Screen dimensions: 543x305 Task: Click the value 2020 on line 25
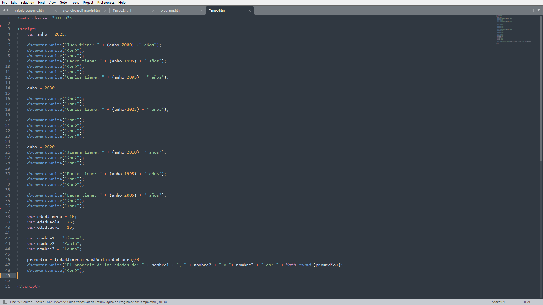pos(49,147)
